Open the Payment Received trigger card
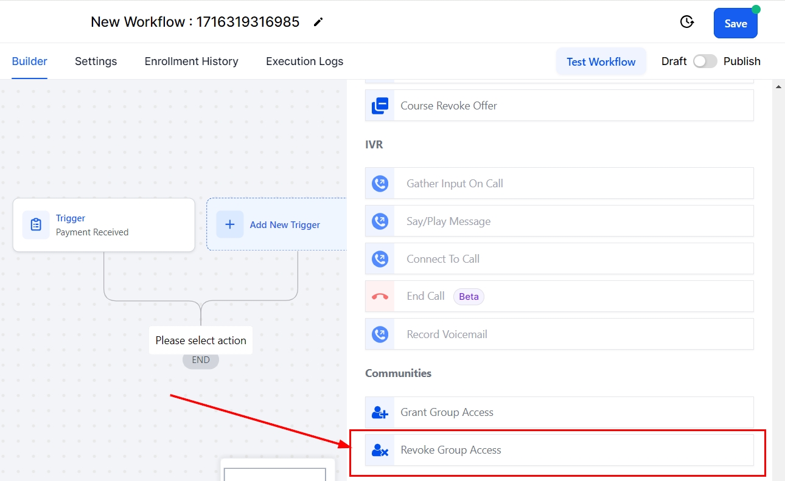 pyautogui.click(x=103, y=225)
